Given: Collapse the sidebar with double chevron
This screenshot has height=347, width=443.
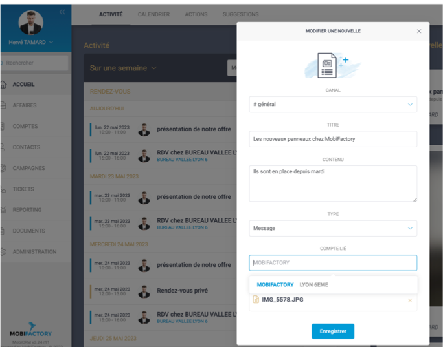Looking at the screenshot, I should click(62, 12).
